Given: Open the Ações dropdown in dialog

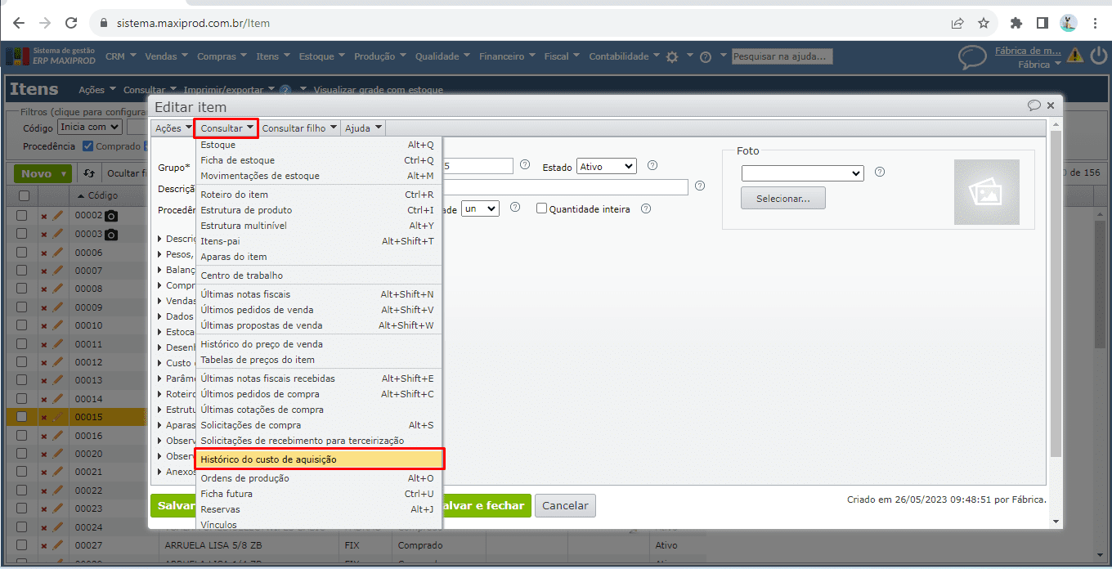Looking at the screenshot, I should pos(173,128).
